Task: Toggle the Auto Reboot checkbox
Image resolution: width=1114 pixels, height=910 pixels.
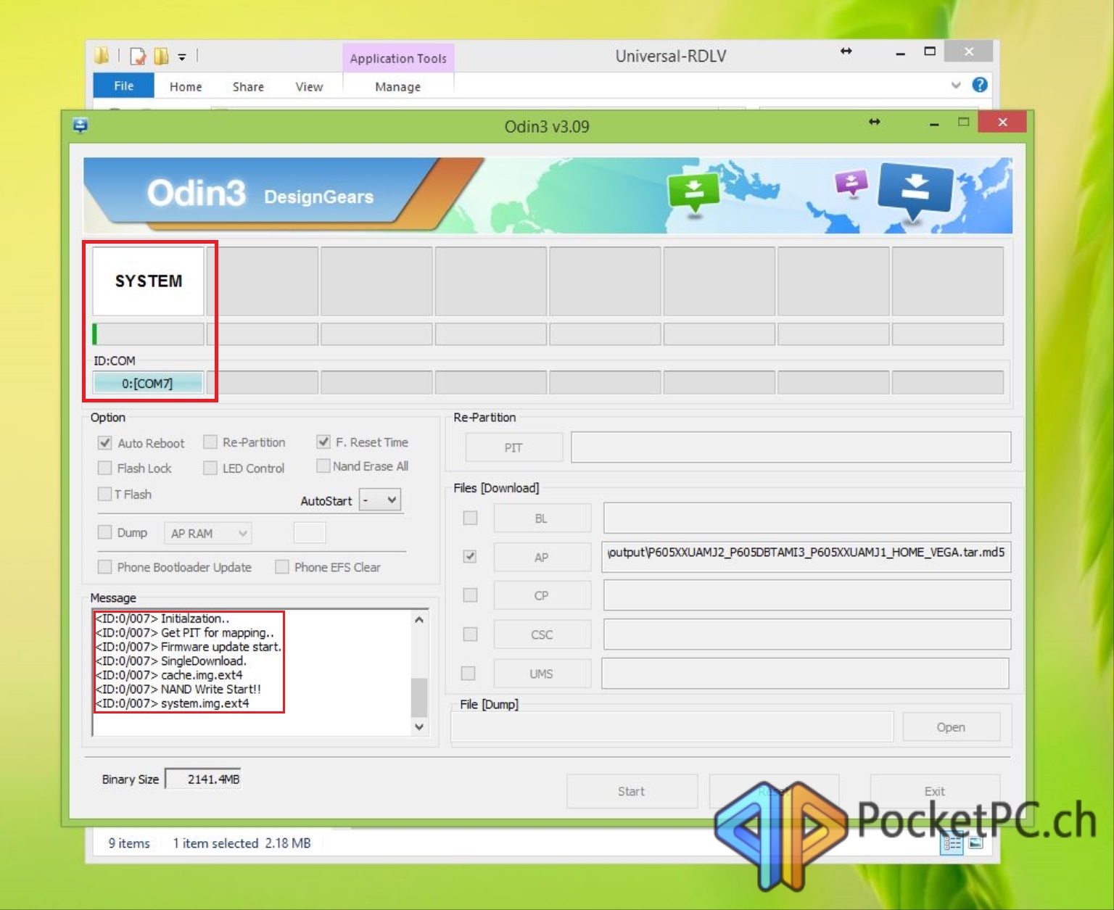Action: (x=105, y=443)
